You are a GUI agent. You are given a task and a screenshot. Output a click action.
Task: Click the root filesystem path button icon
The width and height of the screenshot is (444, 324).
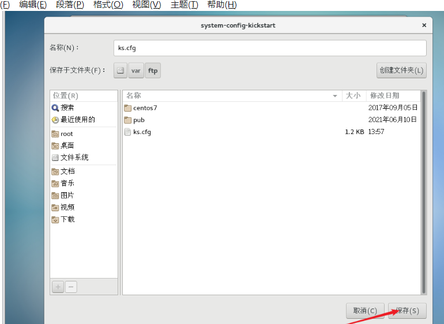(x=121, y=71)
